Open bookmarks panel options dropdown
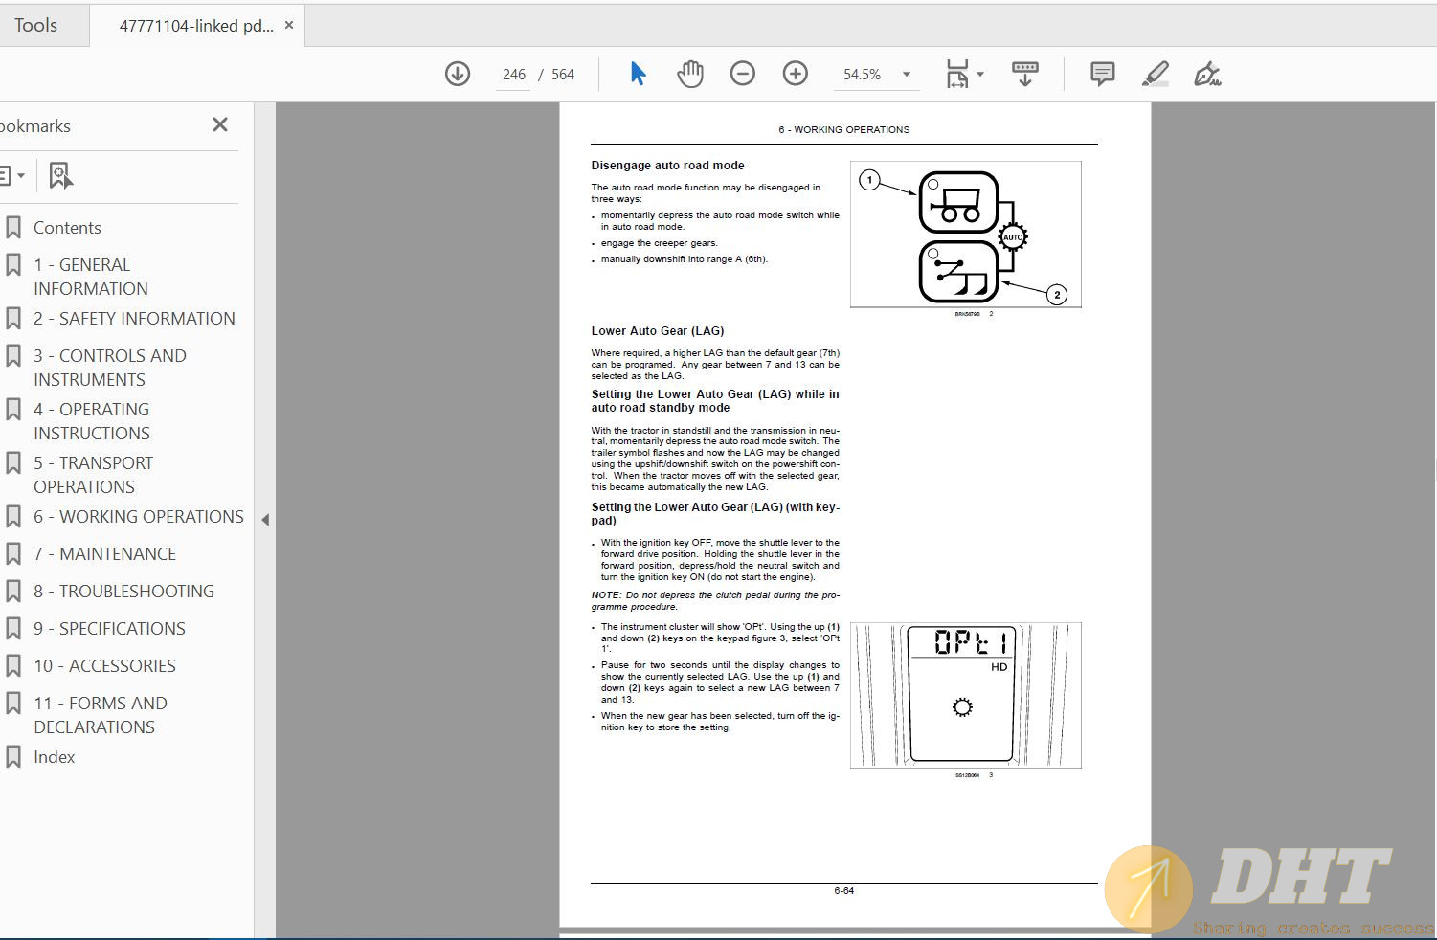1437x940 pixels. click(12, 176)
